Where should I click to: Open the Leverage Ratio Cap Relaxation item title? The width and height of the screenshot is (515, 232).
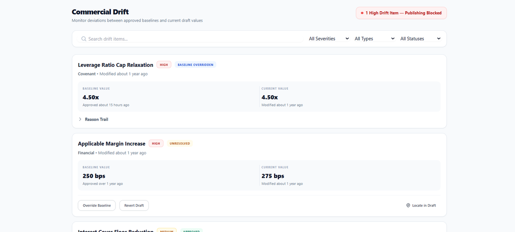(x=115, y=65)
